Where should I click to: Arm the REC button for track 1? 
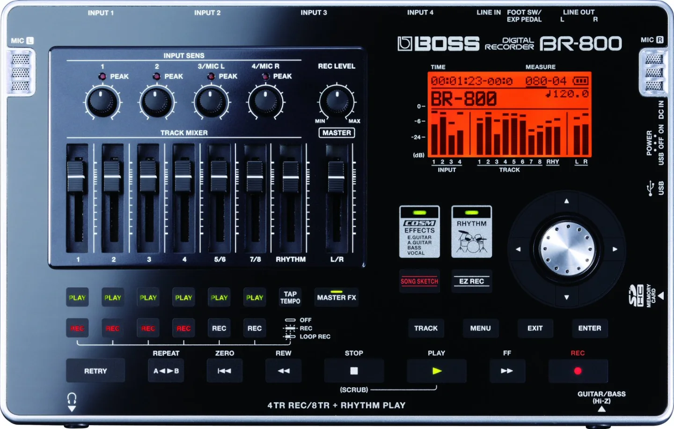click(77, 328)
